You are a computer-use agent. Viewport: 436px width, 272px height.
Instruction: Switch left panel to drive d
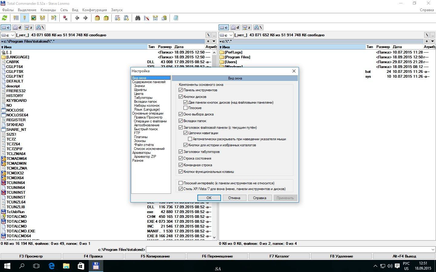pos(17,28)
